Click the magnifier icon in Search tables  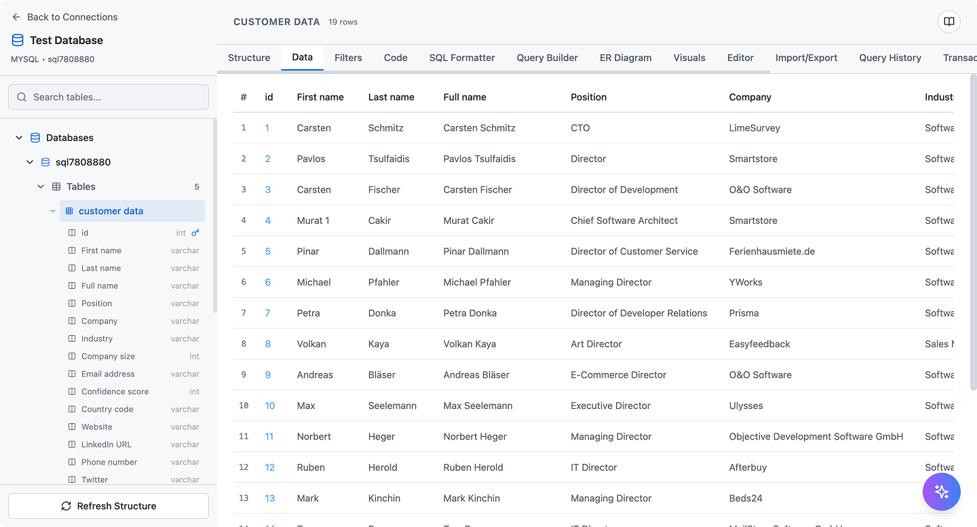coord(21,96)
